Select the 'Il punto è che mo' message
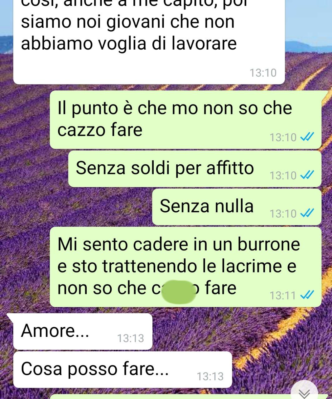Screen dimensions: 332x399 pos(186,120)
